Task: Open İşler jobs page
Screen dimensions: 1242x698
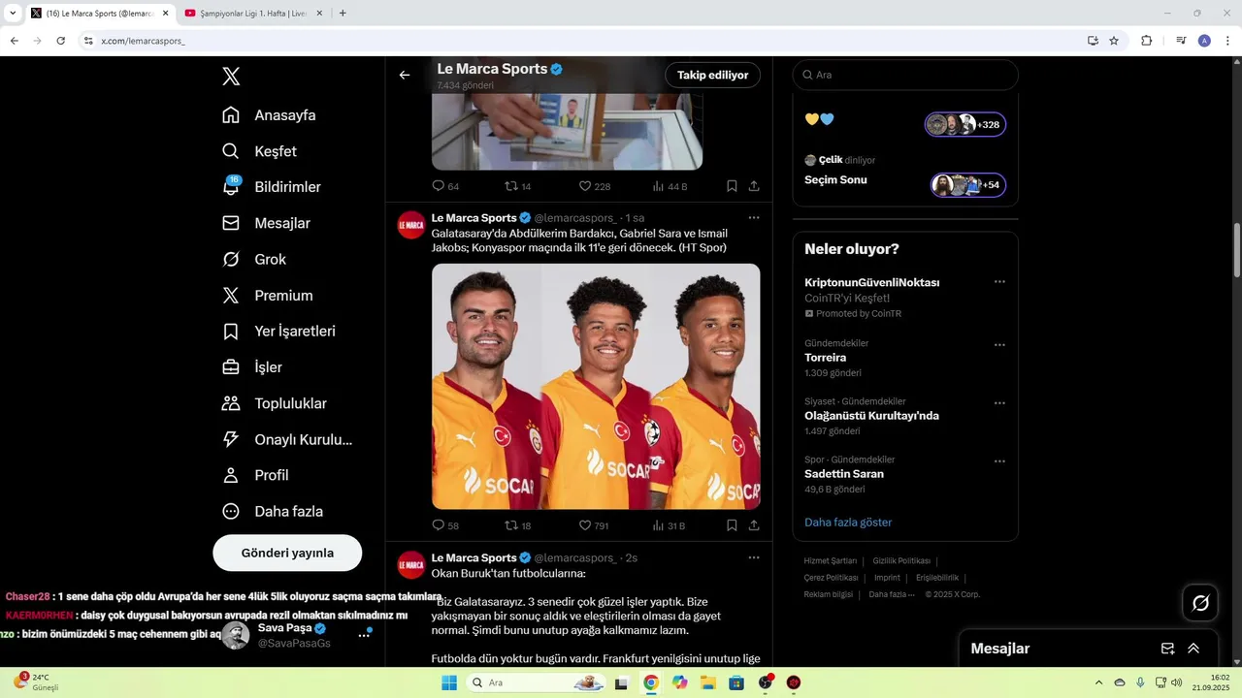Action: pos(251,367)
